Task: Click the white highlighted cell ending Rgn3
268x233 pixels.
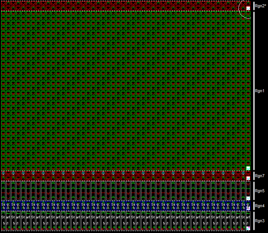Action: (x=248, y=228)
